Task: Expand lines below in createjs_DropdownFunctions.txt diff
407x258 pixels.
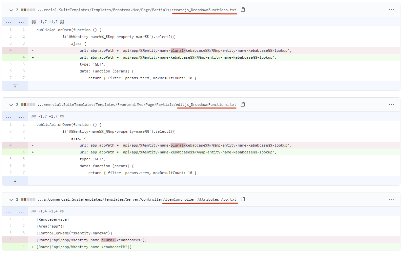Action: point(15,86)
